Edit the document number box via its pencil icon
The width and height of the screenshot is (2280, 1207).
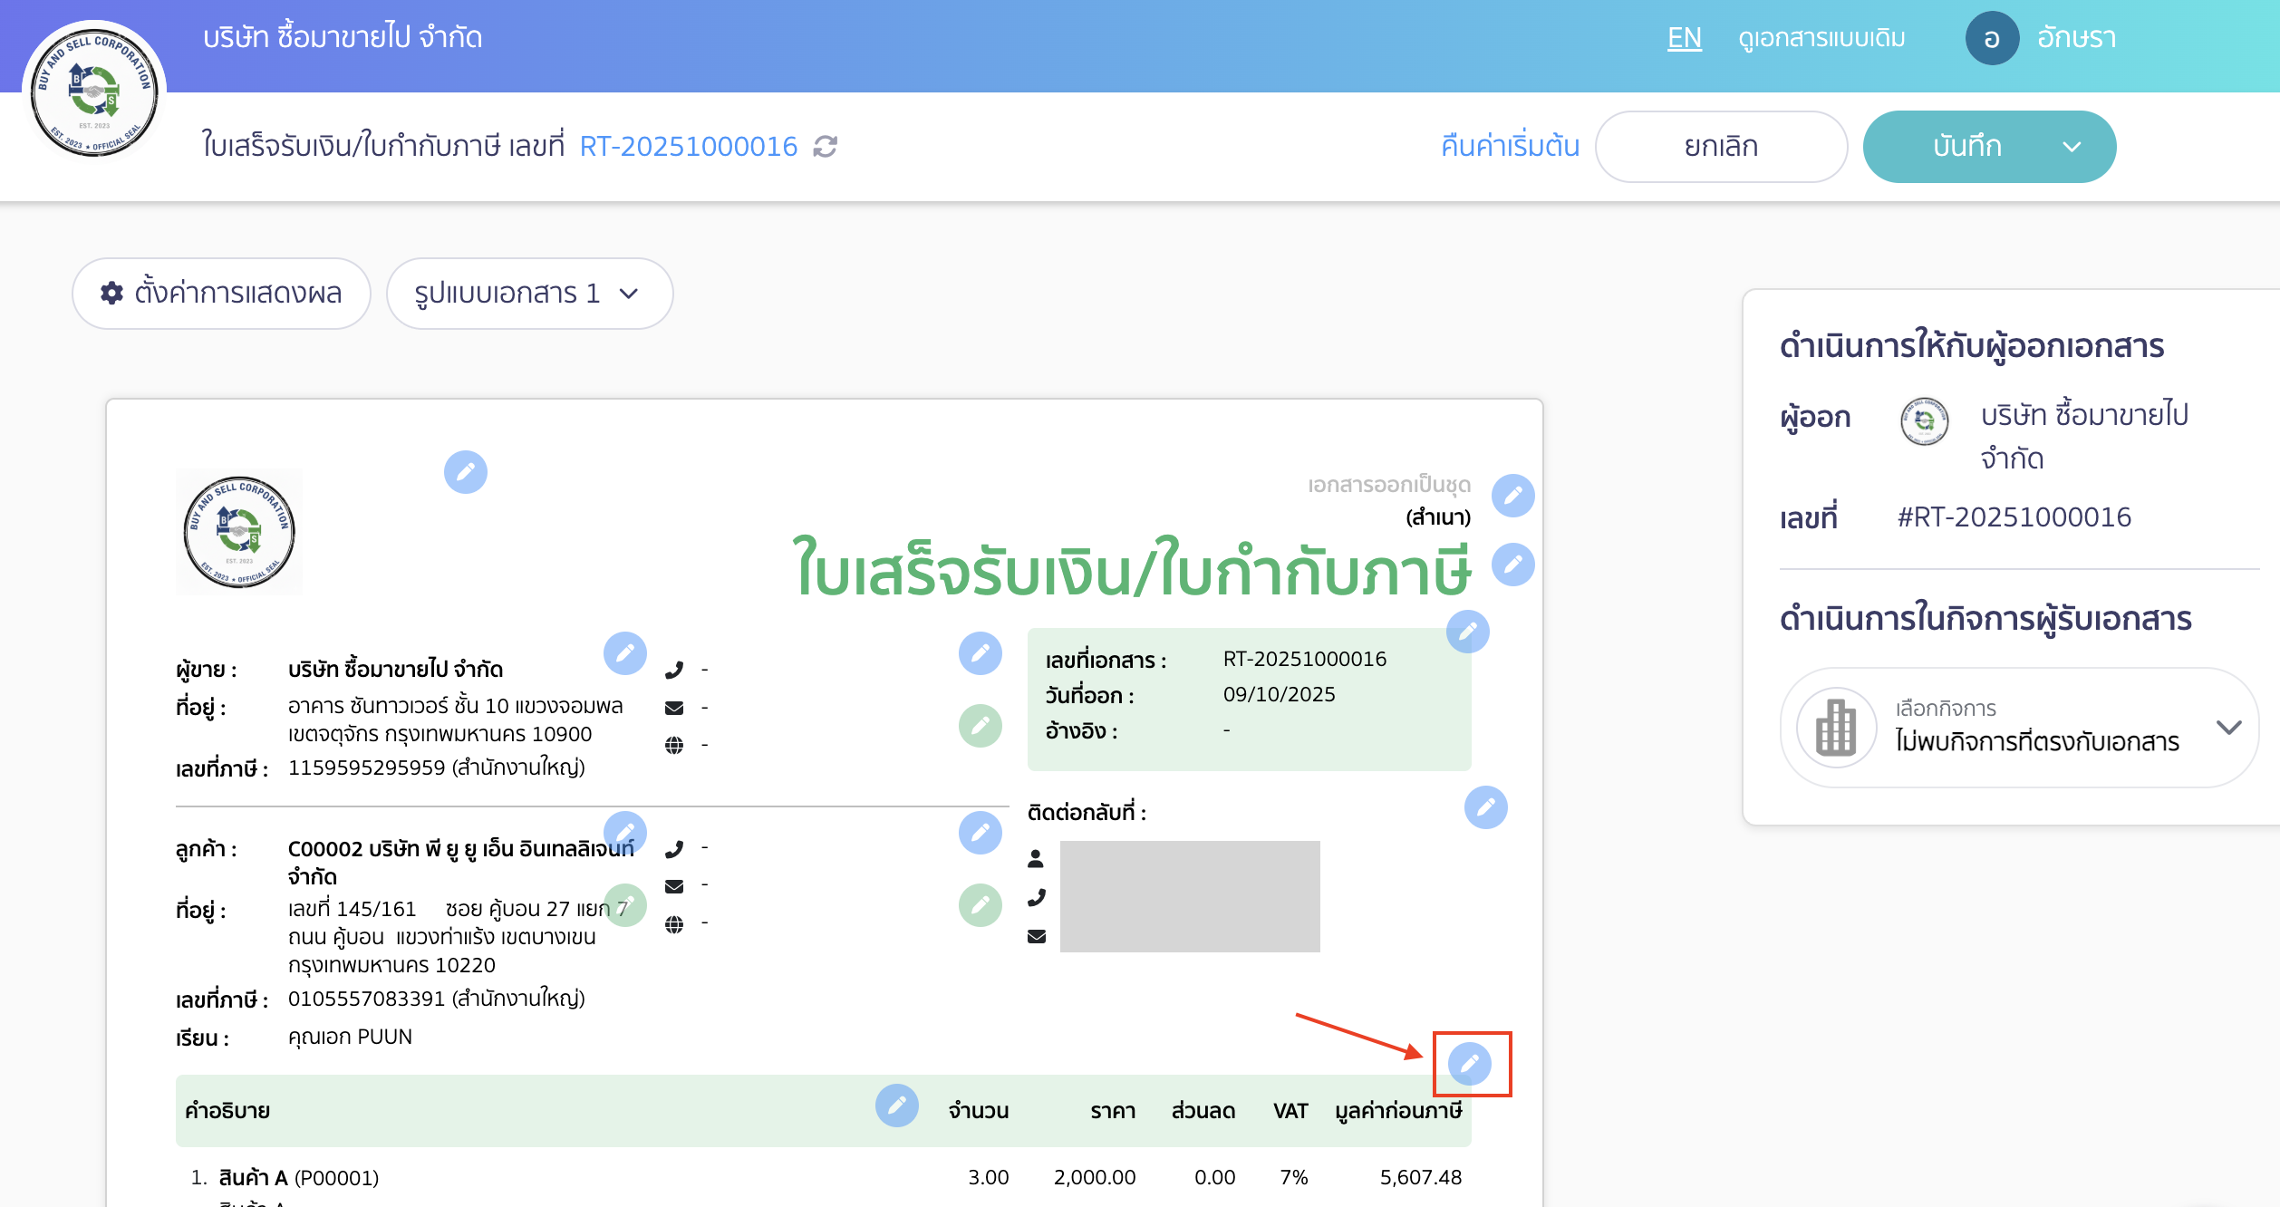coord(1468,633)
